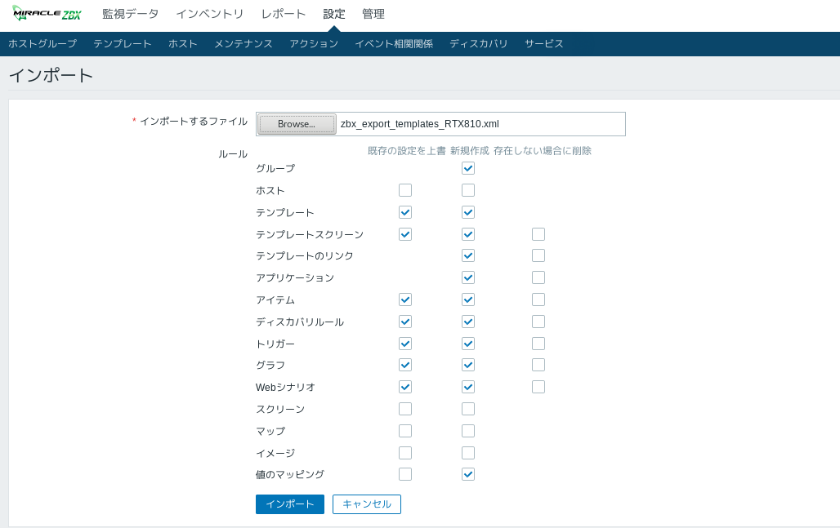
Task: Enable 値のマッピング overwrite existing checkbox
Action: point(405,474)
